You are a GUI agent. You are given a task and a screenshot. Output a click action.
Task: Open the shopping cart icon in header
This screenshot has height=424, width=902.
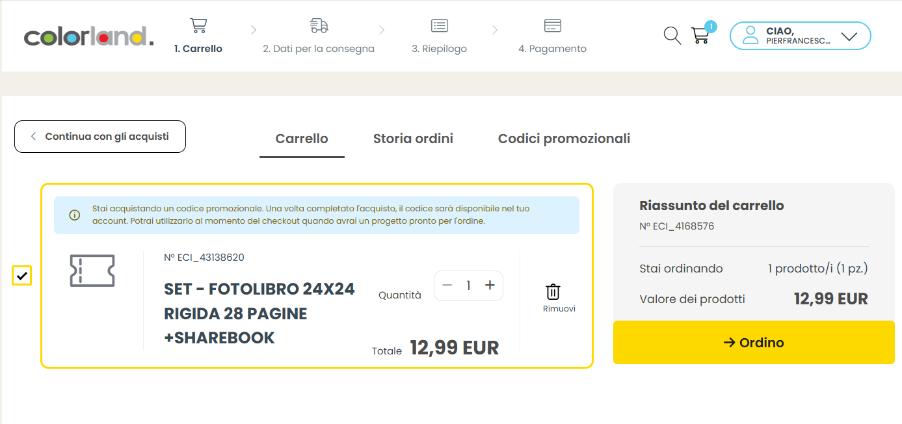700,36
